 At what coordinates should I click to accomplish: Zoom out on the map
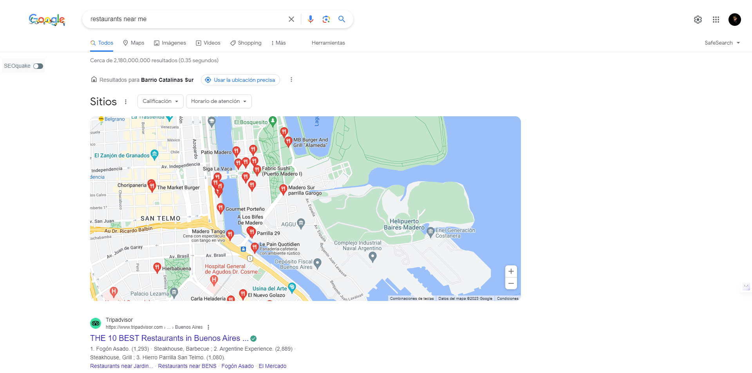pos(511,283)
